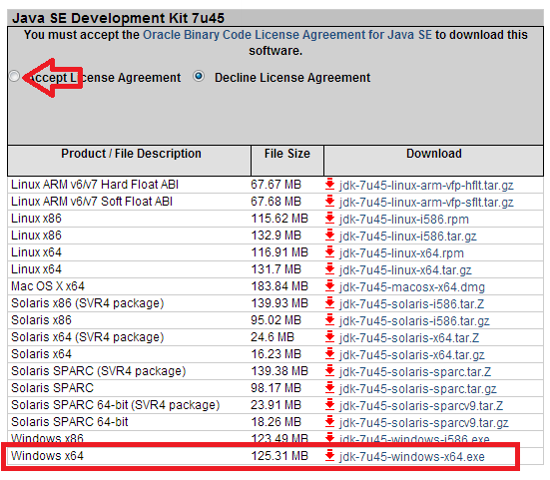
Task: Click download icon for jdk-7u45-linux-arm-vfp-sflt.tar.gz
Action: pos(329,201)
